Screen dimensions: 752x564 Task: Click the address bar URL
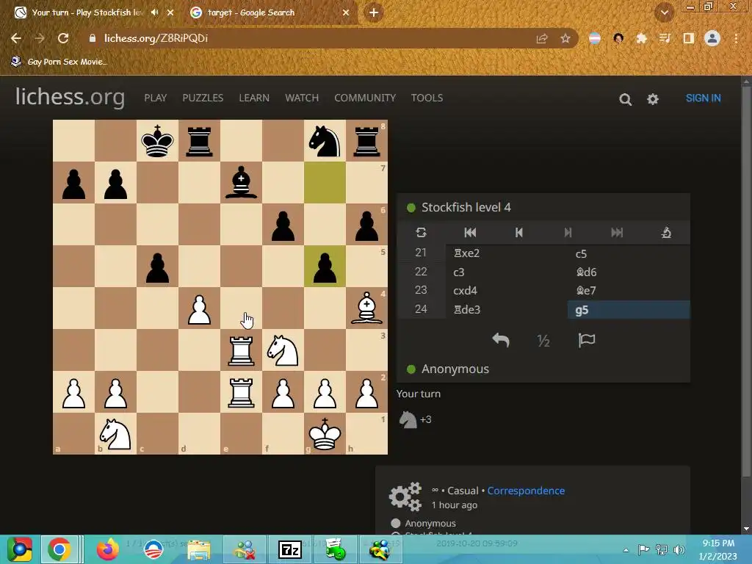156,38
